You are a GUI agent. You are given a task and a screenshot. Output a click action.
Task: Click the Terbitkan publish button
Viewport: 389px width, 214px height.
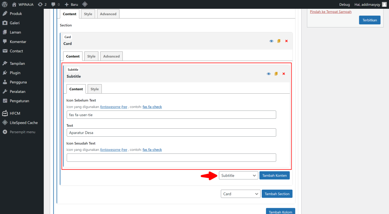(x=370, y=20)
